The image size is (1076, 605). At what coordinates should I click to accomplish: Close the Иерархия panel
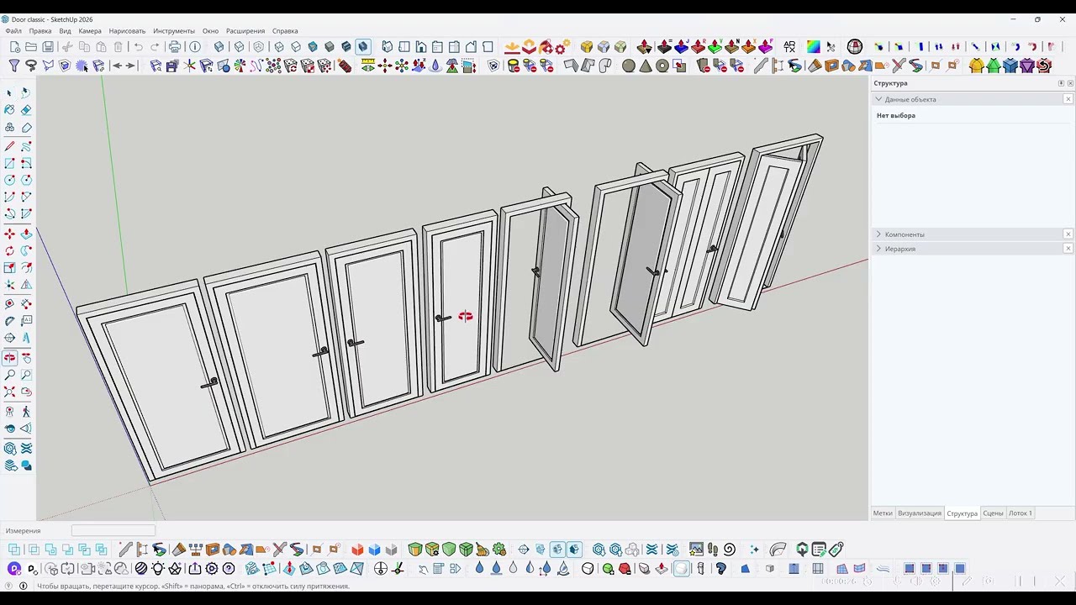(1068, 249)
